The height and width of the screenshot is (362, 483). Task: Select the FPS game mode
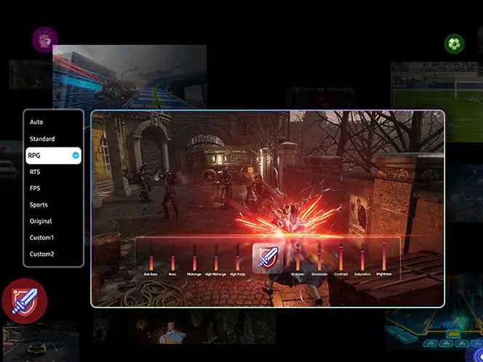tap(35, 188)
